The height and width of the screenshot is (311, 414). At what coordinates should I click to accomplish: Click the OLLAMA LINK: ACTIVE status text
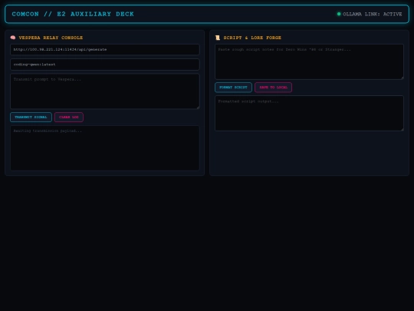point(373,14)
